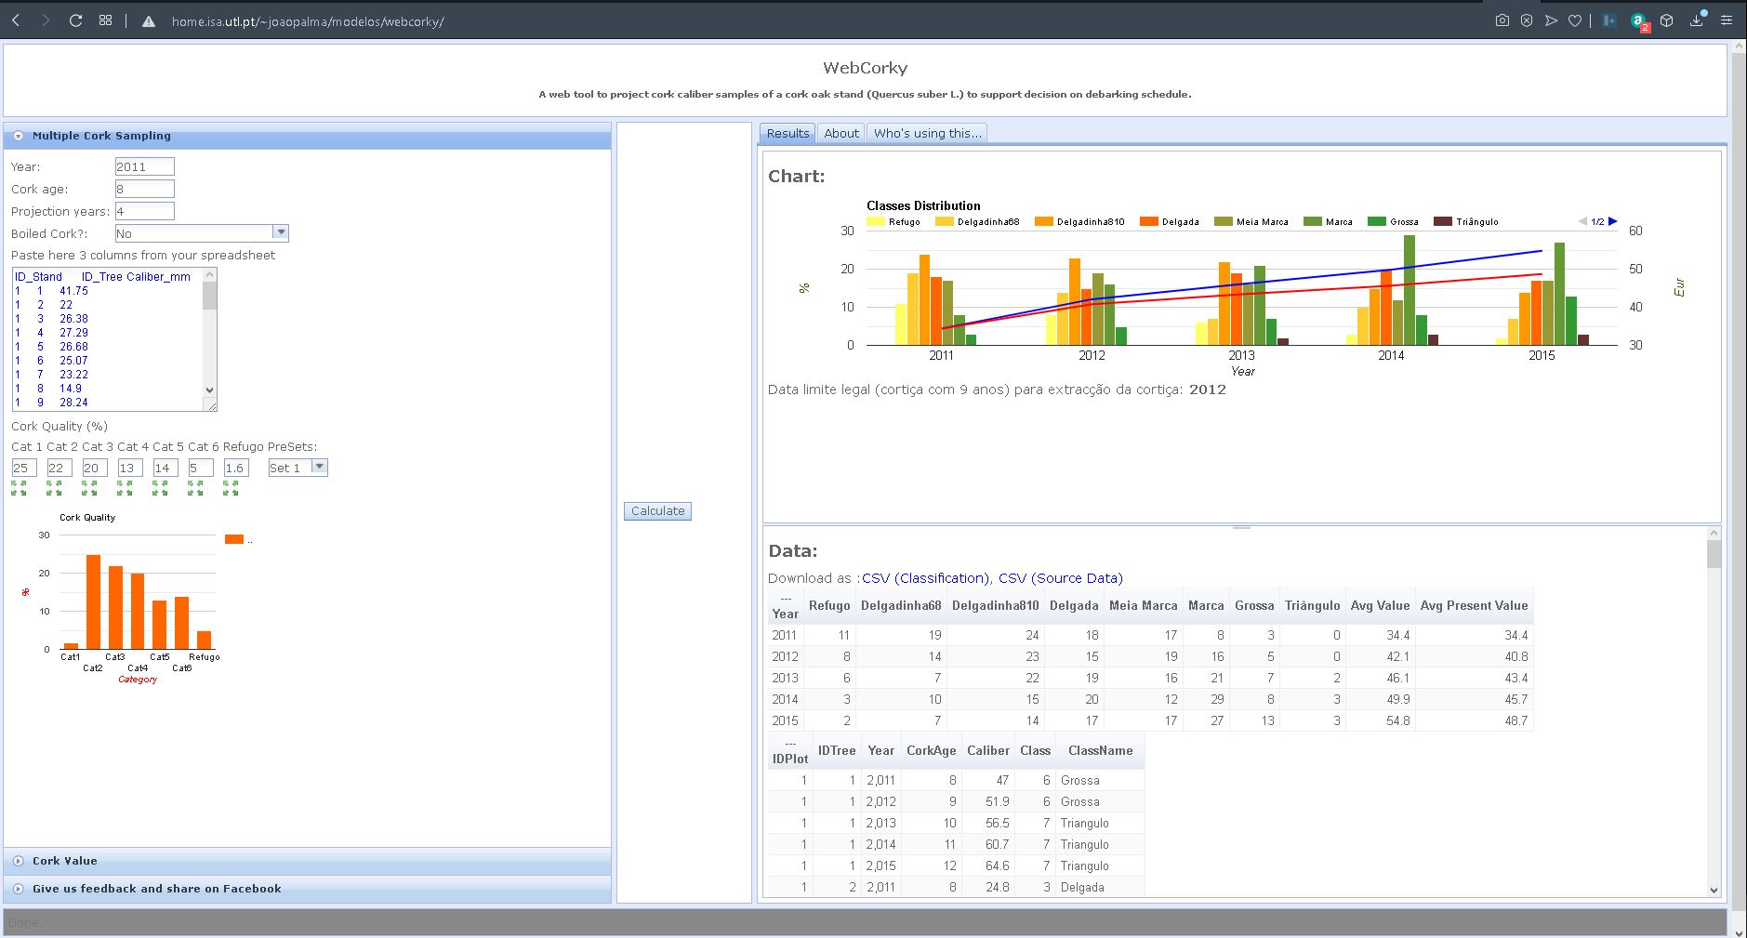This screenshot has height=938, width=1747.
Task: Focus the Cork age input field
Action: (x=144, y=189)
